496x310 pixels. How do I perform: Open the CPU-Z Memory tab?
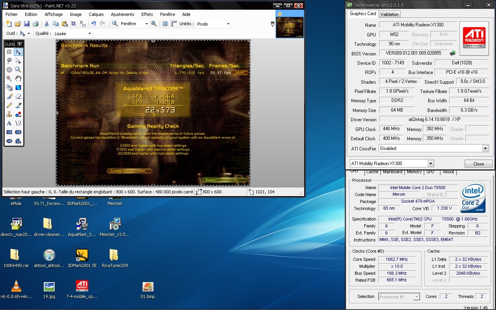414,172
